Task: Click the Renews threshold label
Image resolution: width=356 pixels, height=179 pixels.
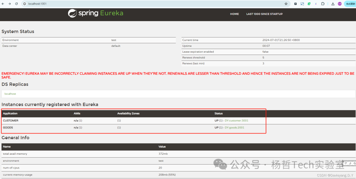Action: 193,58
